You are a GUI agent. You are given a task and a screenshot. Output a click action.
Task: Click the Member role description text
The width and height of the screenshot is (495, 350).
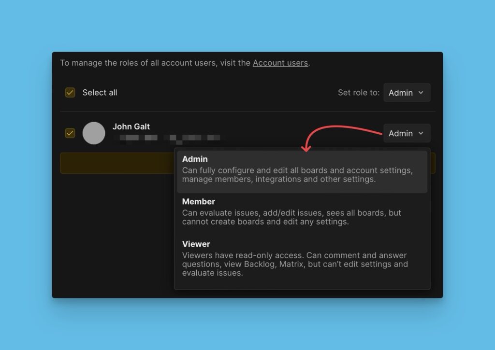(x=291, y=217)
